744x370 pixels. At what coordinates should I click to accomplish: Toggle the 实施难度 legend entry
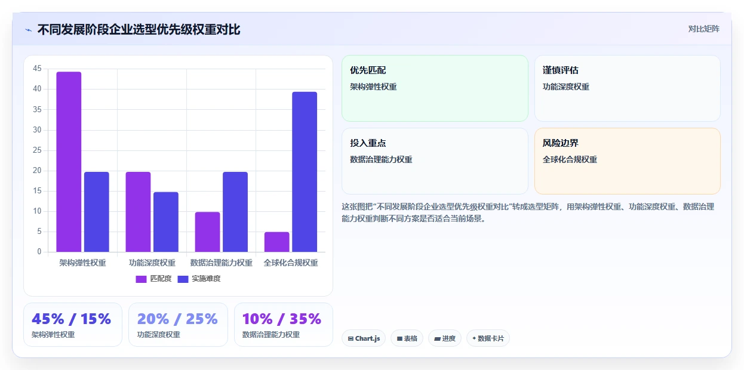coord(199,279)
